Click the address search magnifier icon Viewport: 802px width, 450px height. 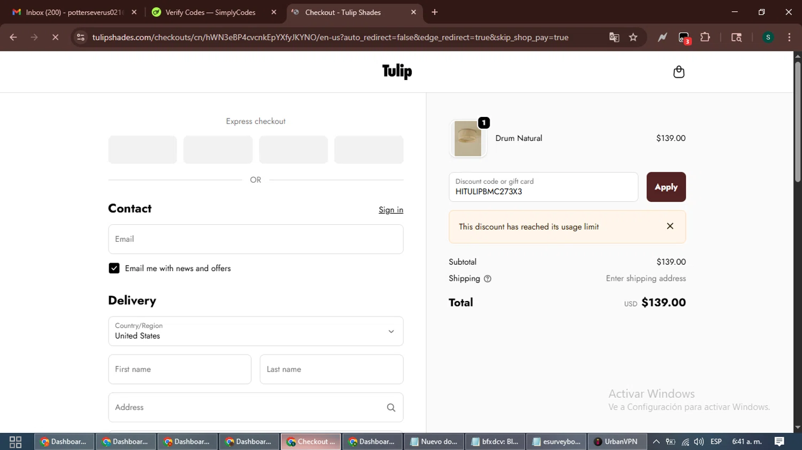click(x=391, y=407)
